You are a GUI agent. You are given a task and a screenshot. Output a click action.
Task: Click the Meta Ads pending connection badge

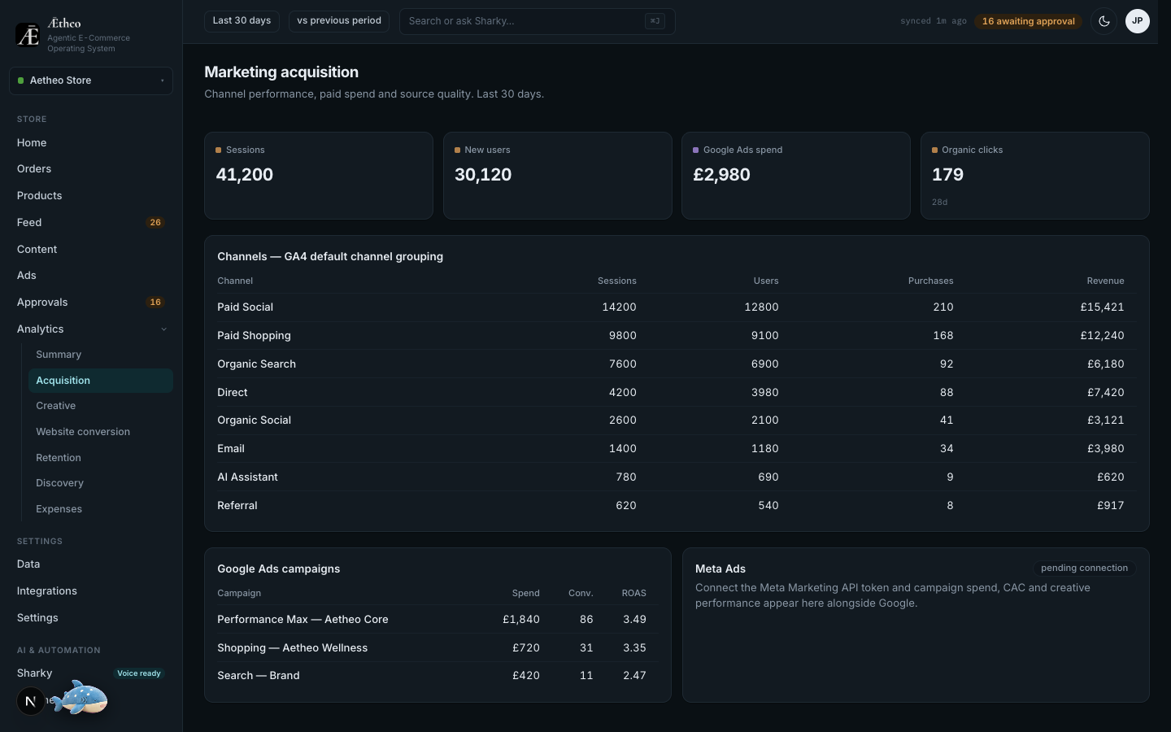pos(1084,568)
